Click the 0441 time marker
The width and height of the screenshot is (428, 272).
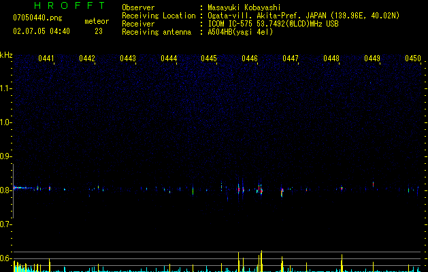point(46,58)
